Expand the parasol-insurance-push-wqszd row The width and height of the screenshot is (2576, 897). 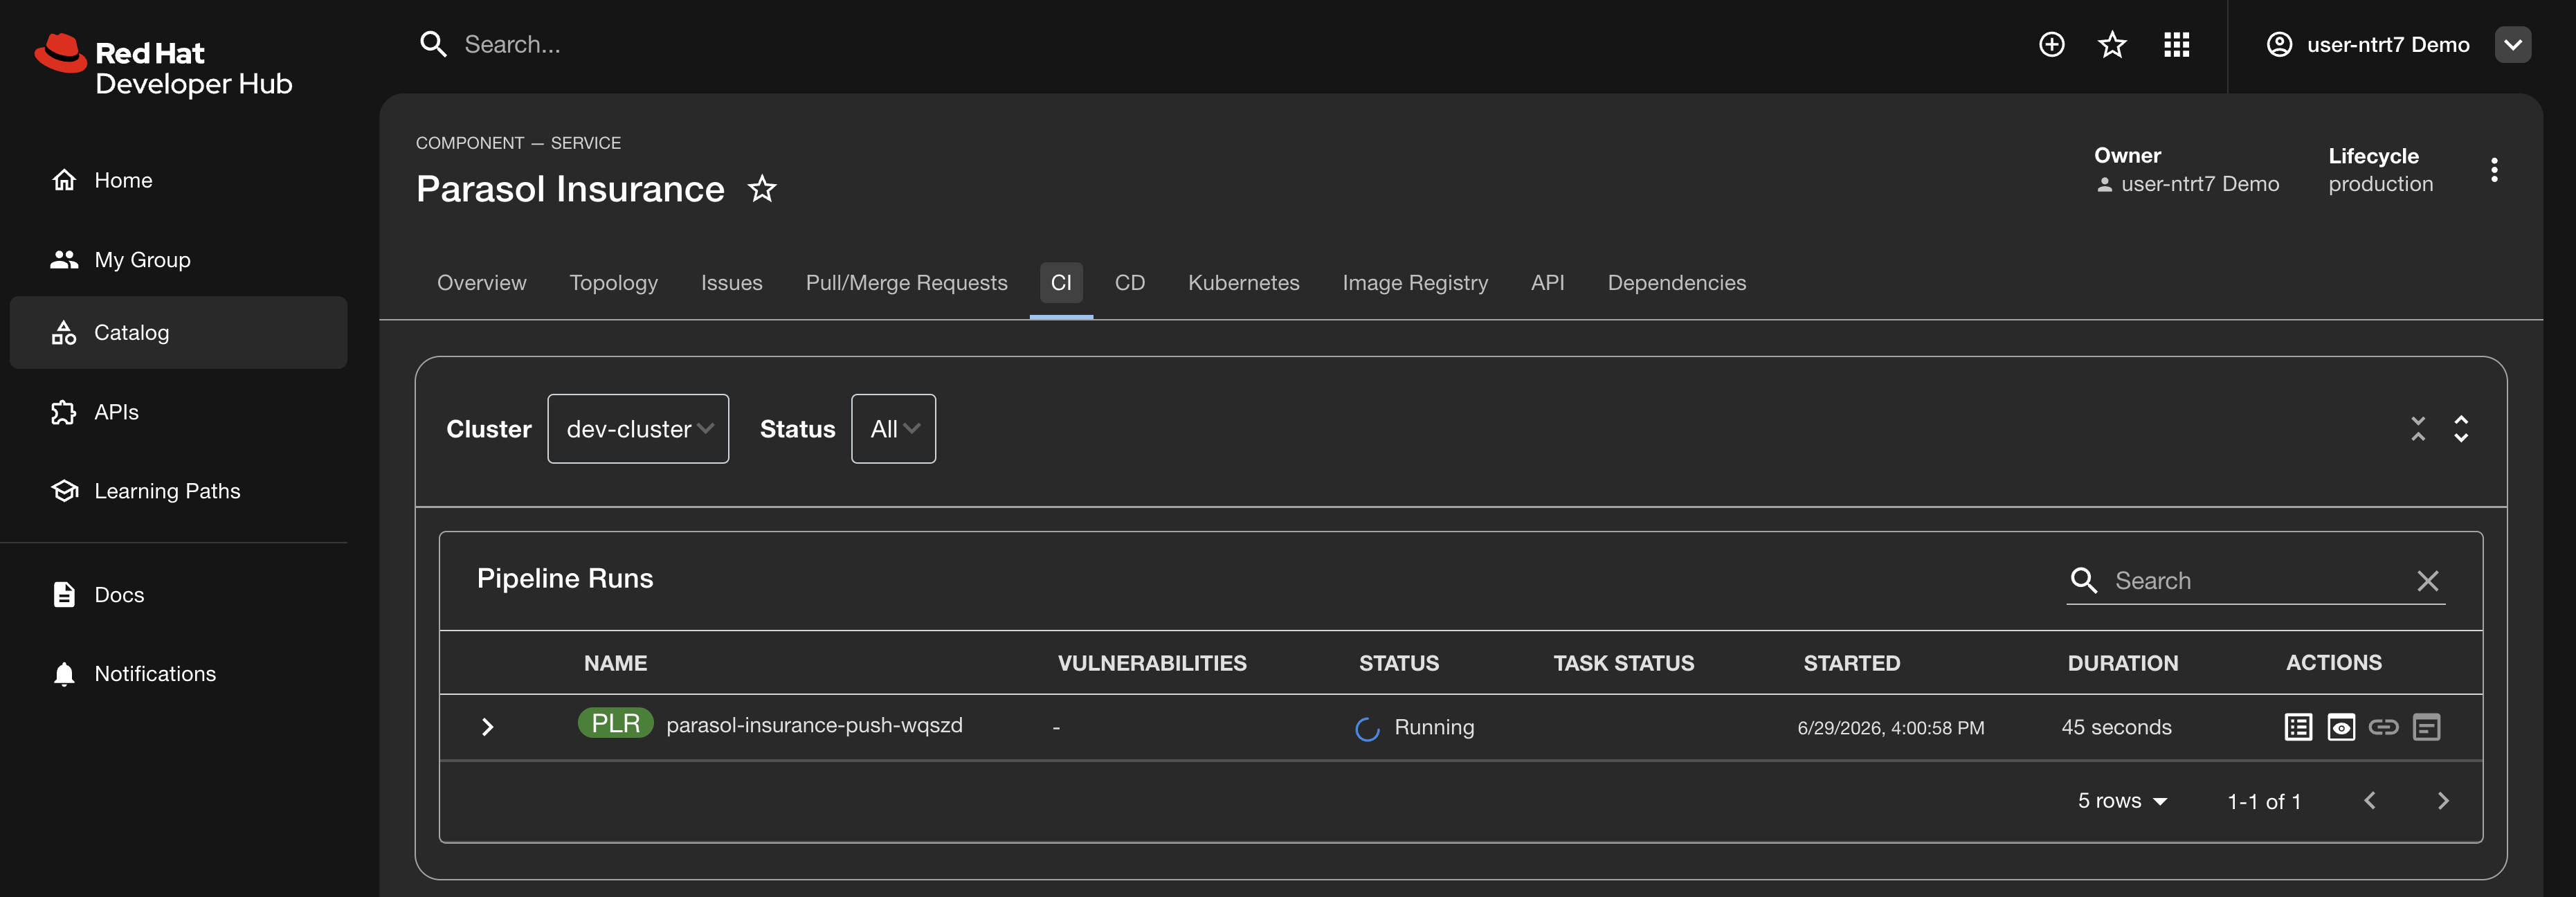[487, 727]
